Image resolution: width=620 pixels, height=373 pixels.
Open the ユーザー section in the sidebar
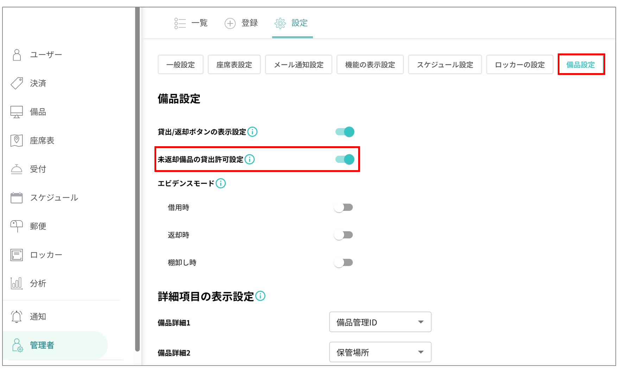point(46,54)
